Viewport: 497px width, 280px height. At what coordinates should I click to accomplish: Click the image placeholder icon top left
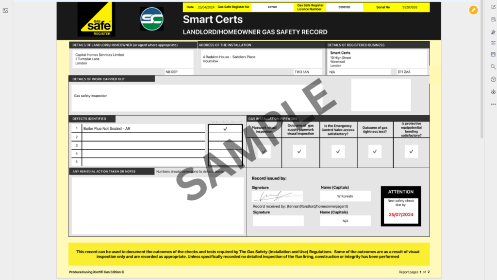pos(5,11)
